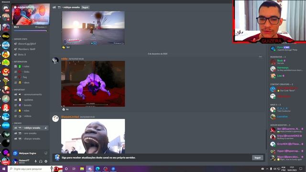306x172 pixels.
Task: Open the devs channel
Action: tap(31, 83)
